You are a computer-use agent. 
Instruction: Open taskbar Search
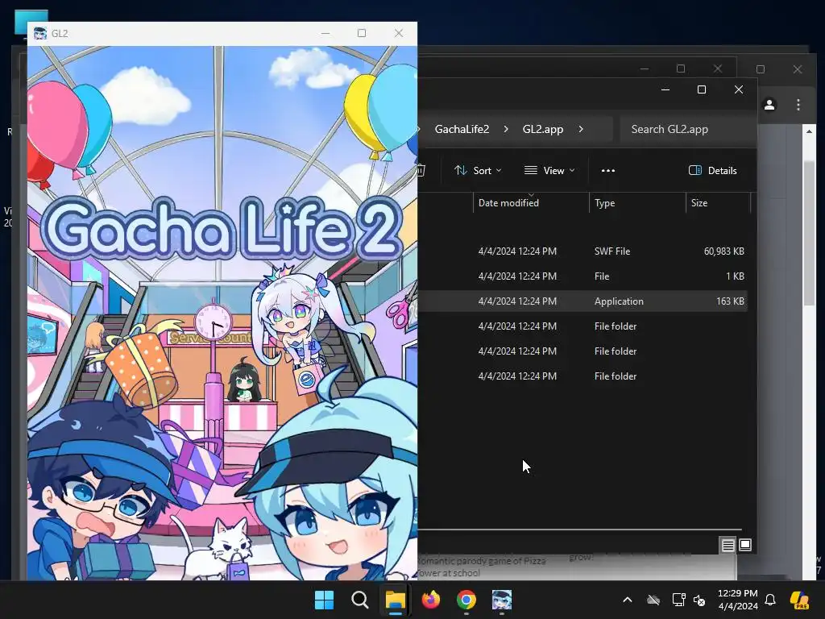(x=360, y=600)
